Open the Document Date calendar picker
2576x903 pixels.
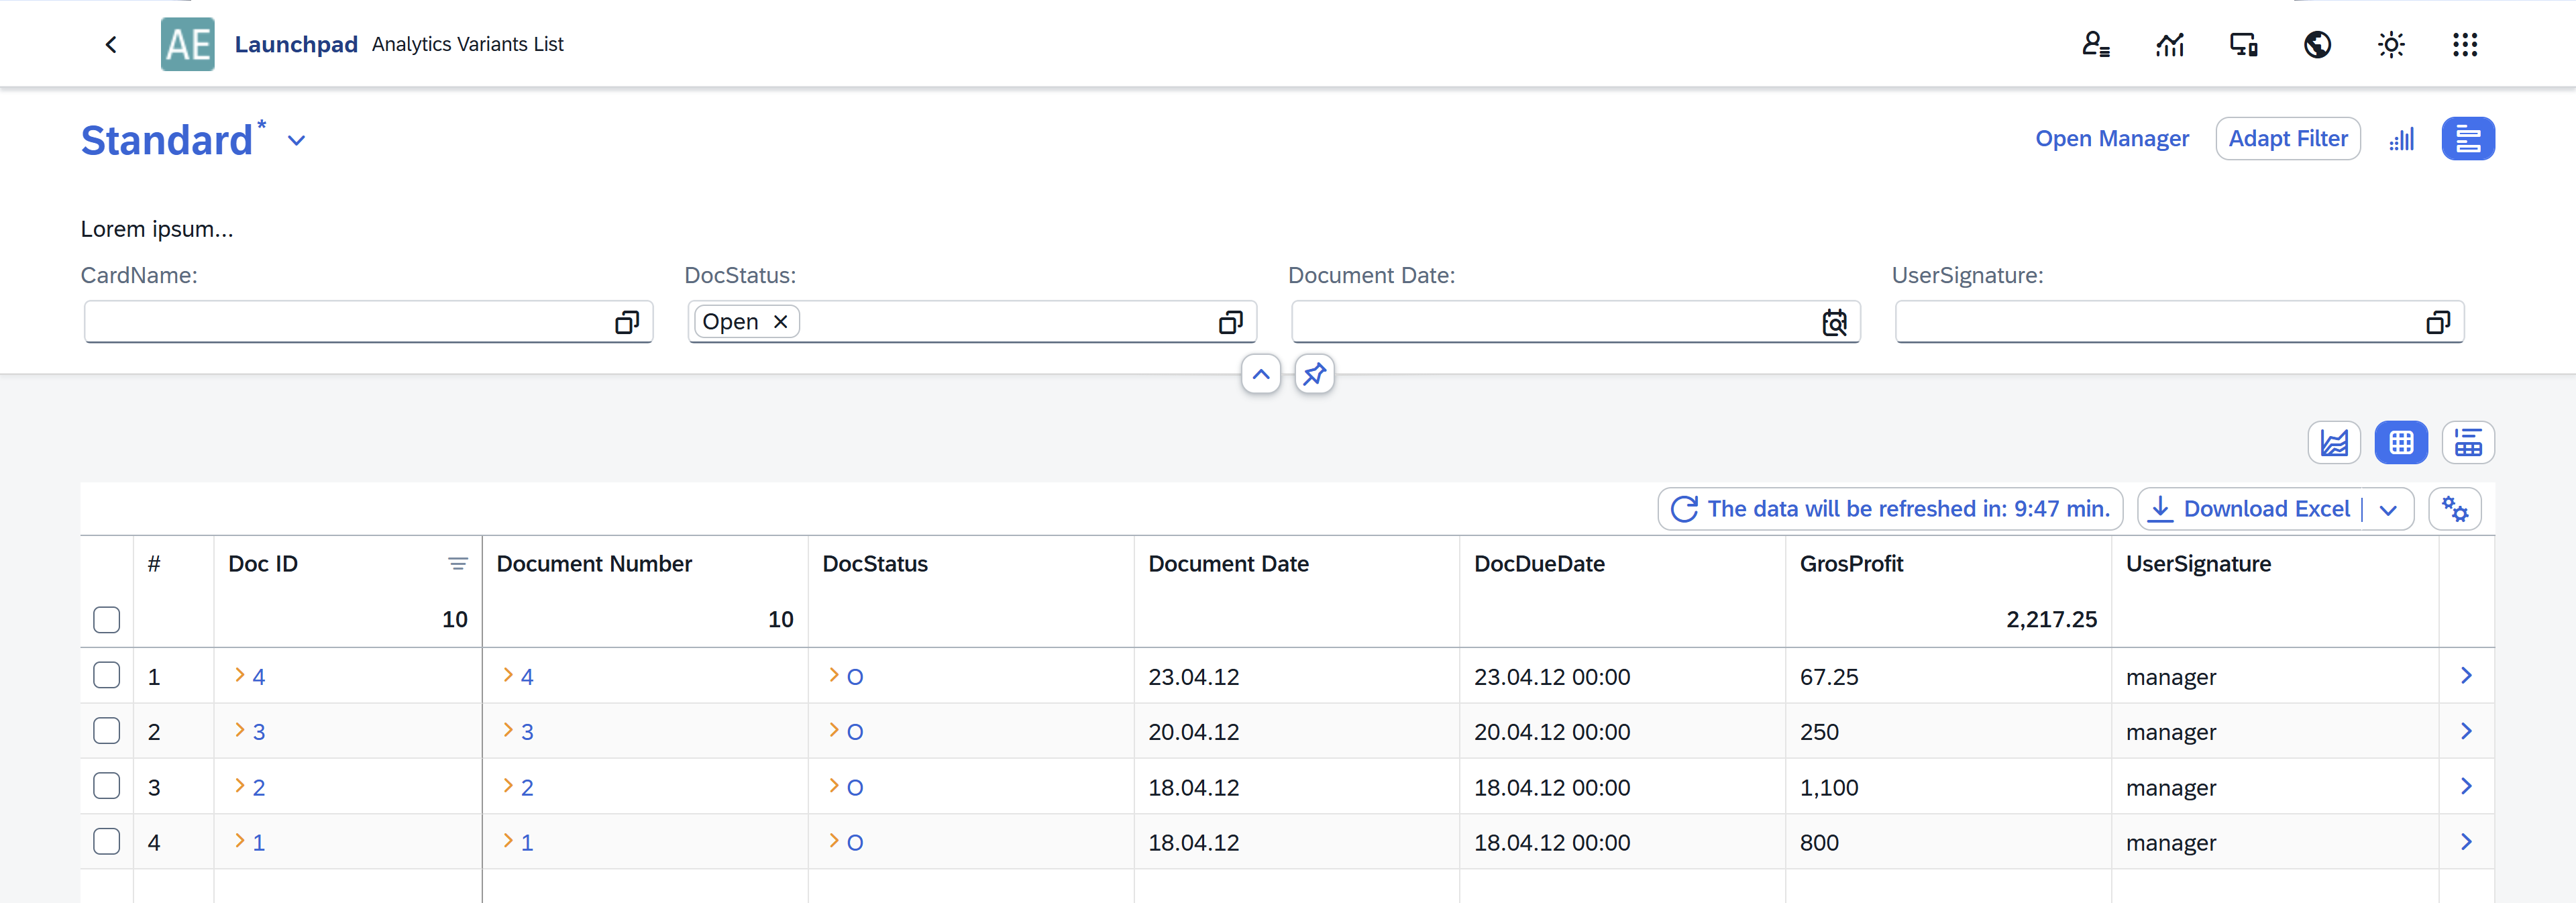tap(1834, 322)
